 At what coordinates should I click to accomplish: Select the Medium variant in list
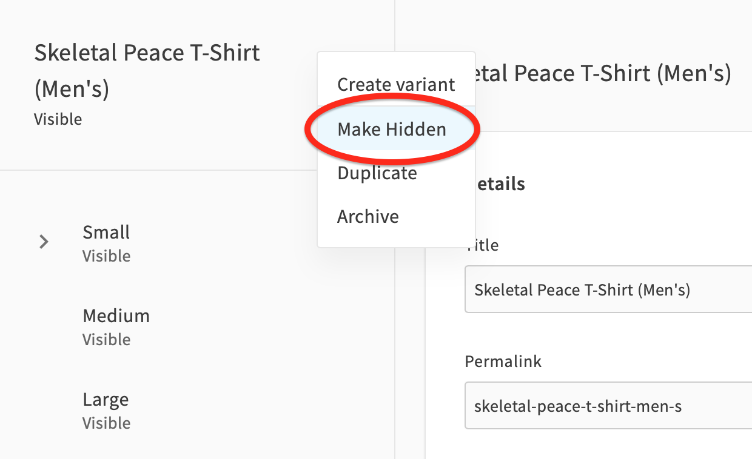click(197, 326)
